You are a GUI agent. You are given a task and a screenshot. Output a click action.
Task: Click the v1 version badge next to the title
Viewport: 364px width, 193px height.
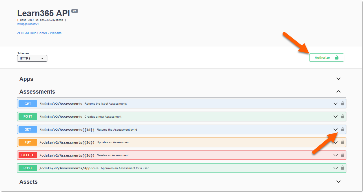tap(74, 11)
